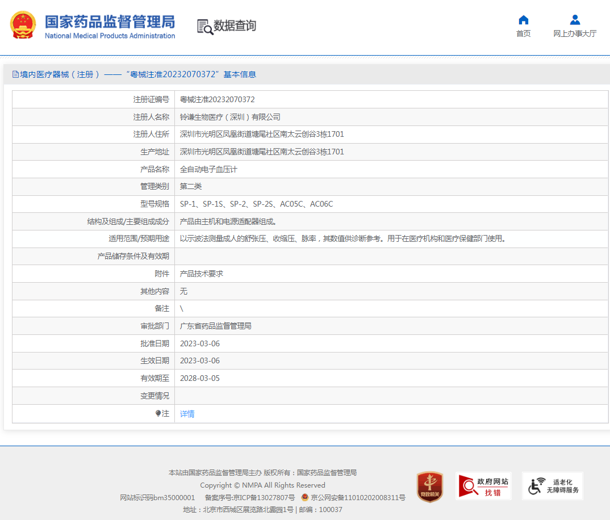
Task: Open the 详情 details link
Action: (x=187, y=414)
